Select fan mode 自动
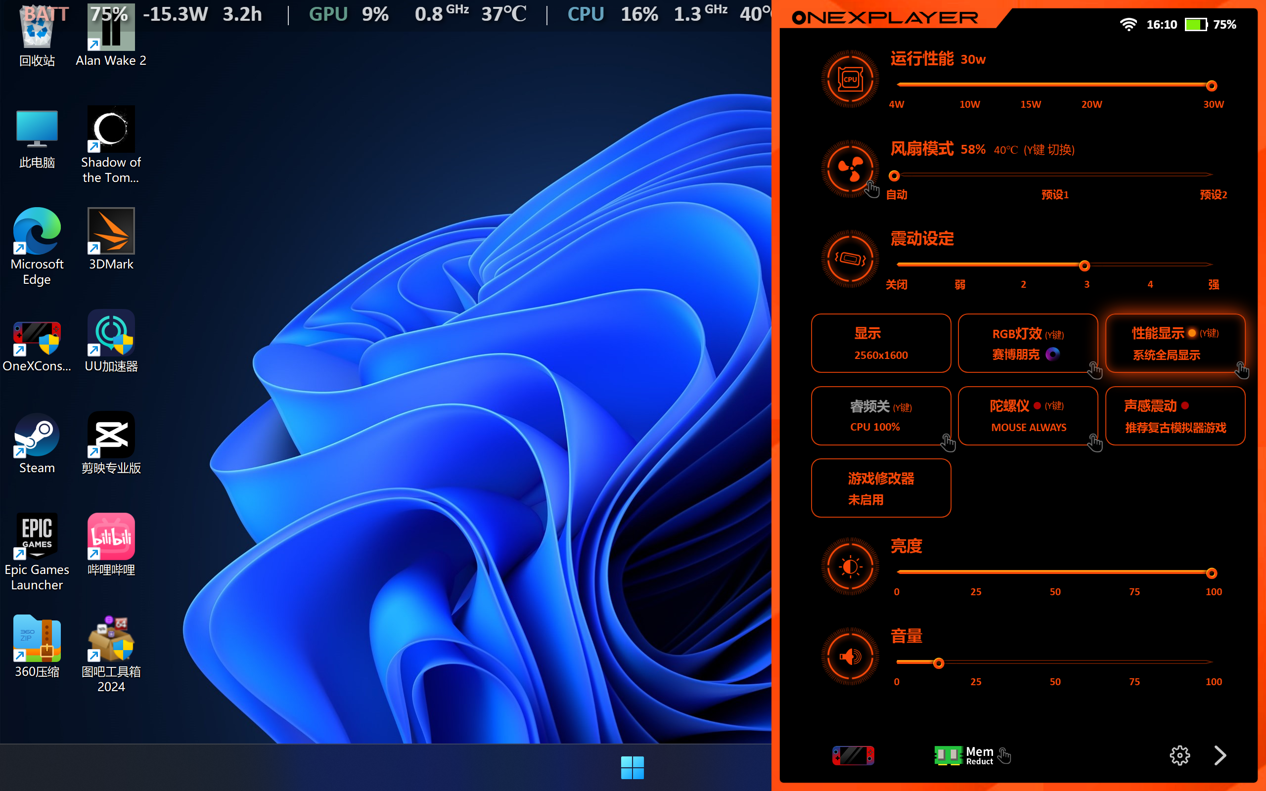The image size is (1266, 791). pyautogui.click(x=896, y=194)
